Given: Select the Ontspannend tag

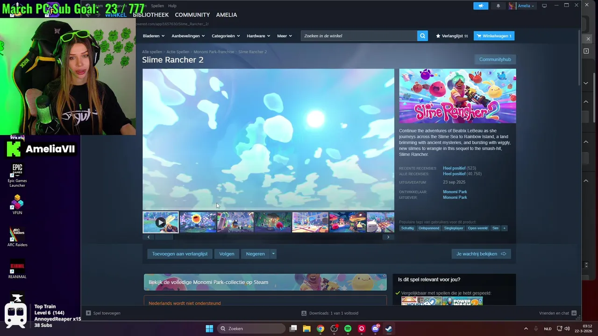Looking at the screenshot, I should point(429,228).
